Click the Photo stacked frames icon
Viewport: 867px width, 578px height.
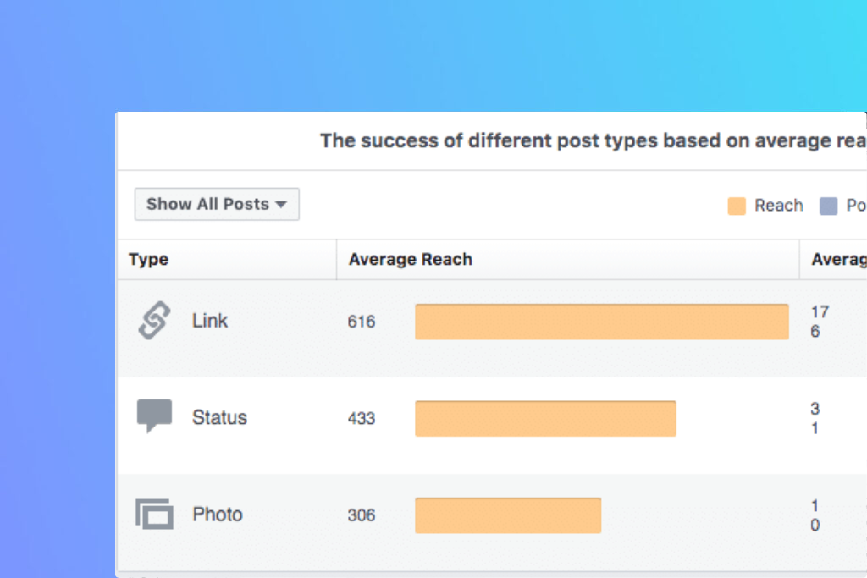154,514
